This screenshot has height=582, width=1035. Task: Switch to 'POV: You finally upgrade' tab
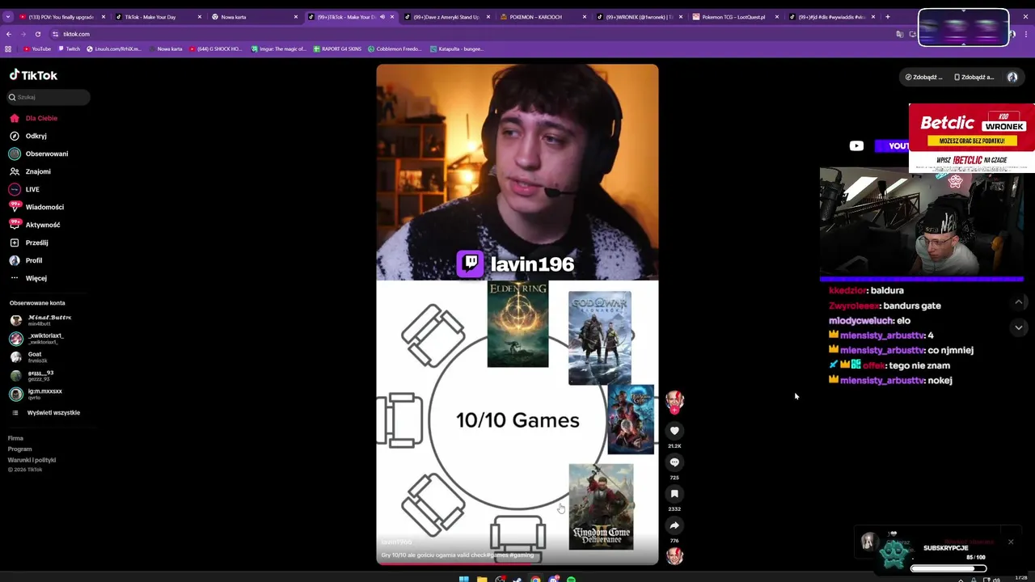pos(62,16)
